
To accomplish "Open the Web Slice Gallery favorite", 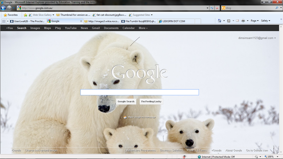I will (x=42, y=15).
